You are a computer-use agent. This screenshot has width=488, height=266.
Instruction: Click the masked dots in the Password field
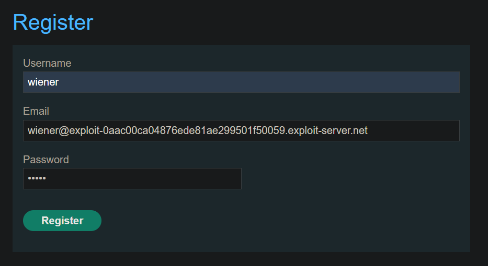(37, 178)
